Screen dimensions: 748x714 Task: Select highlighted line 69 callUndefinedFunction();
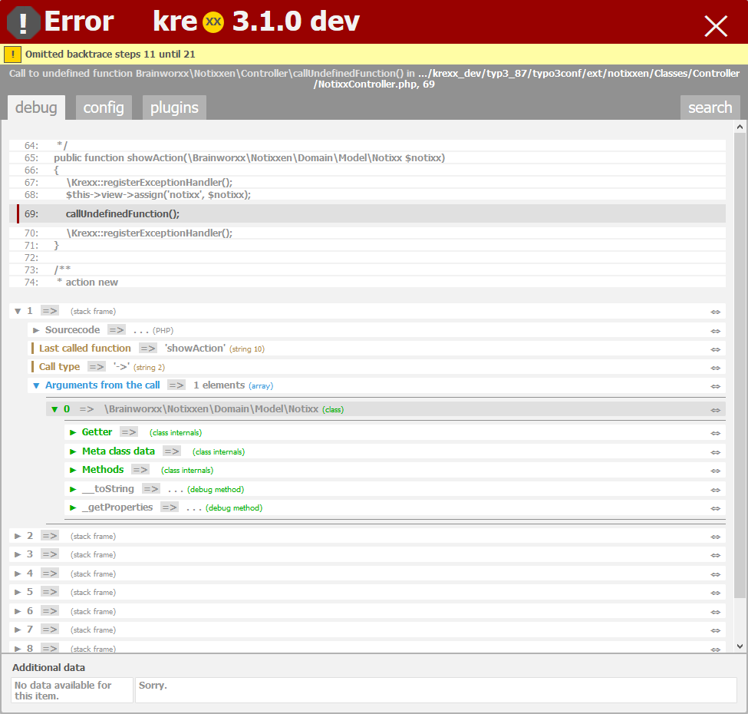tap(367, 214)
